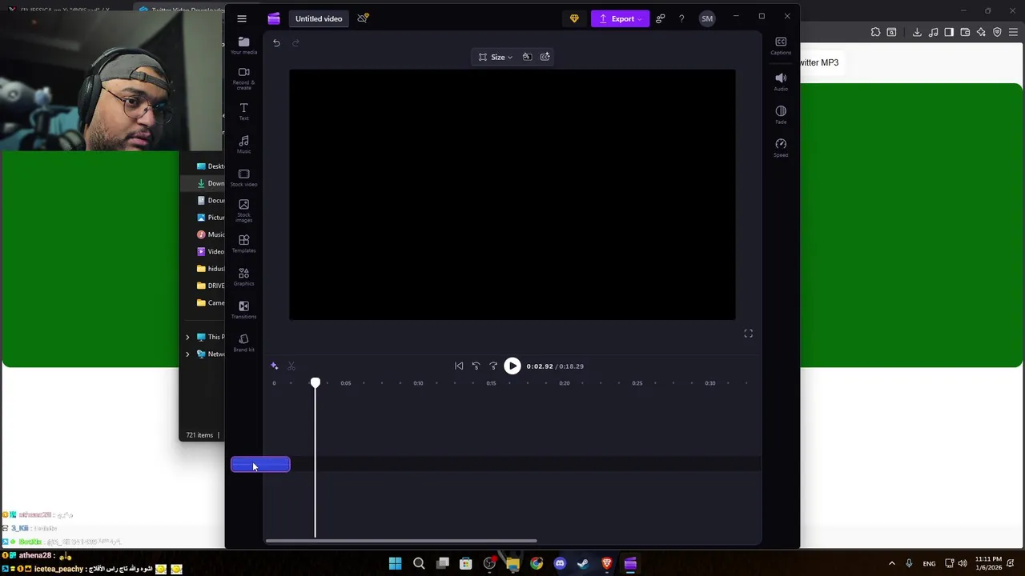The image size is (1025, 576).
Task: Undo the last edit
Action: coord(276,43)
